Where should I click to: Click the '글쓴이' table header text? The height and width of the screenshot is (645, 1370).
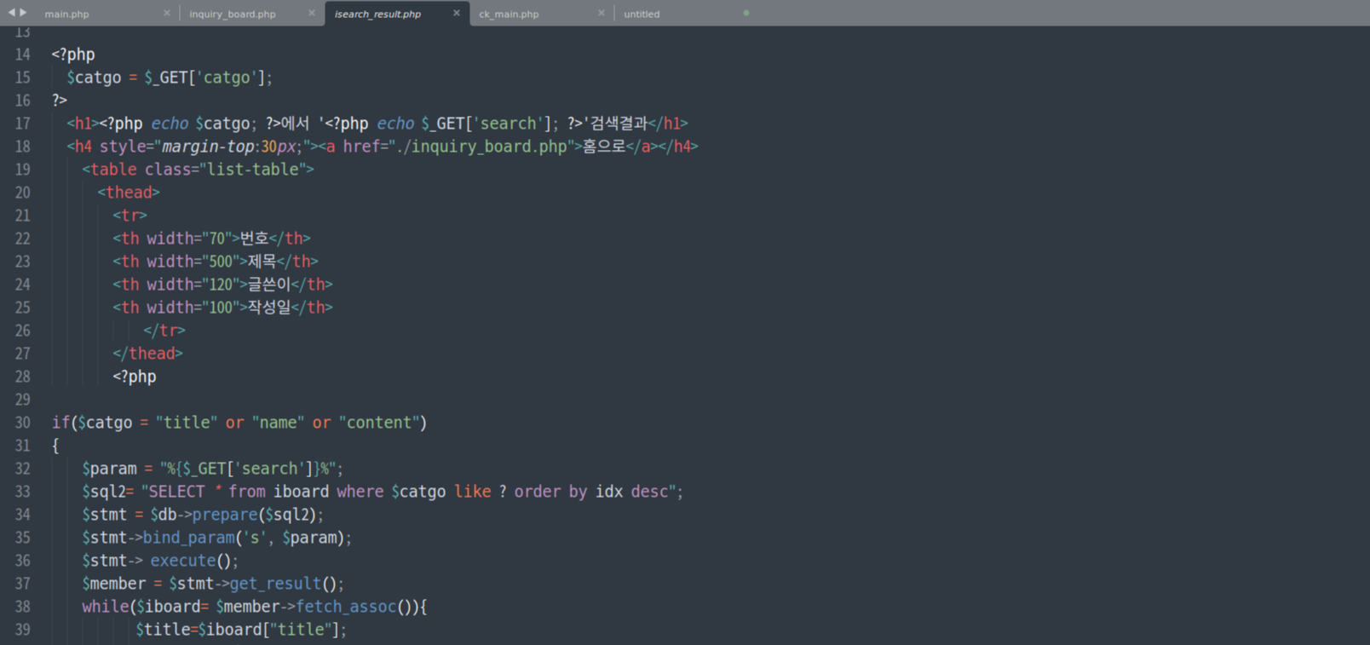[x=269, y=285]
